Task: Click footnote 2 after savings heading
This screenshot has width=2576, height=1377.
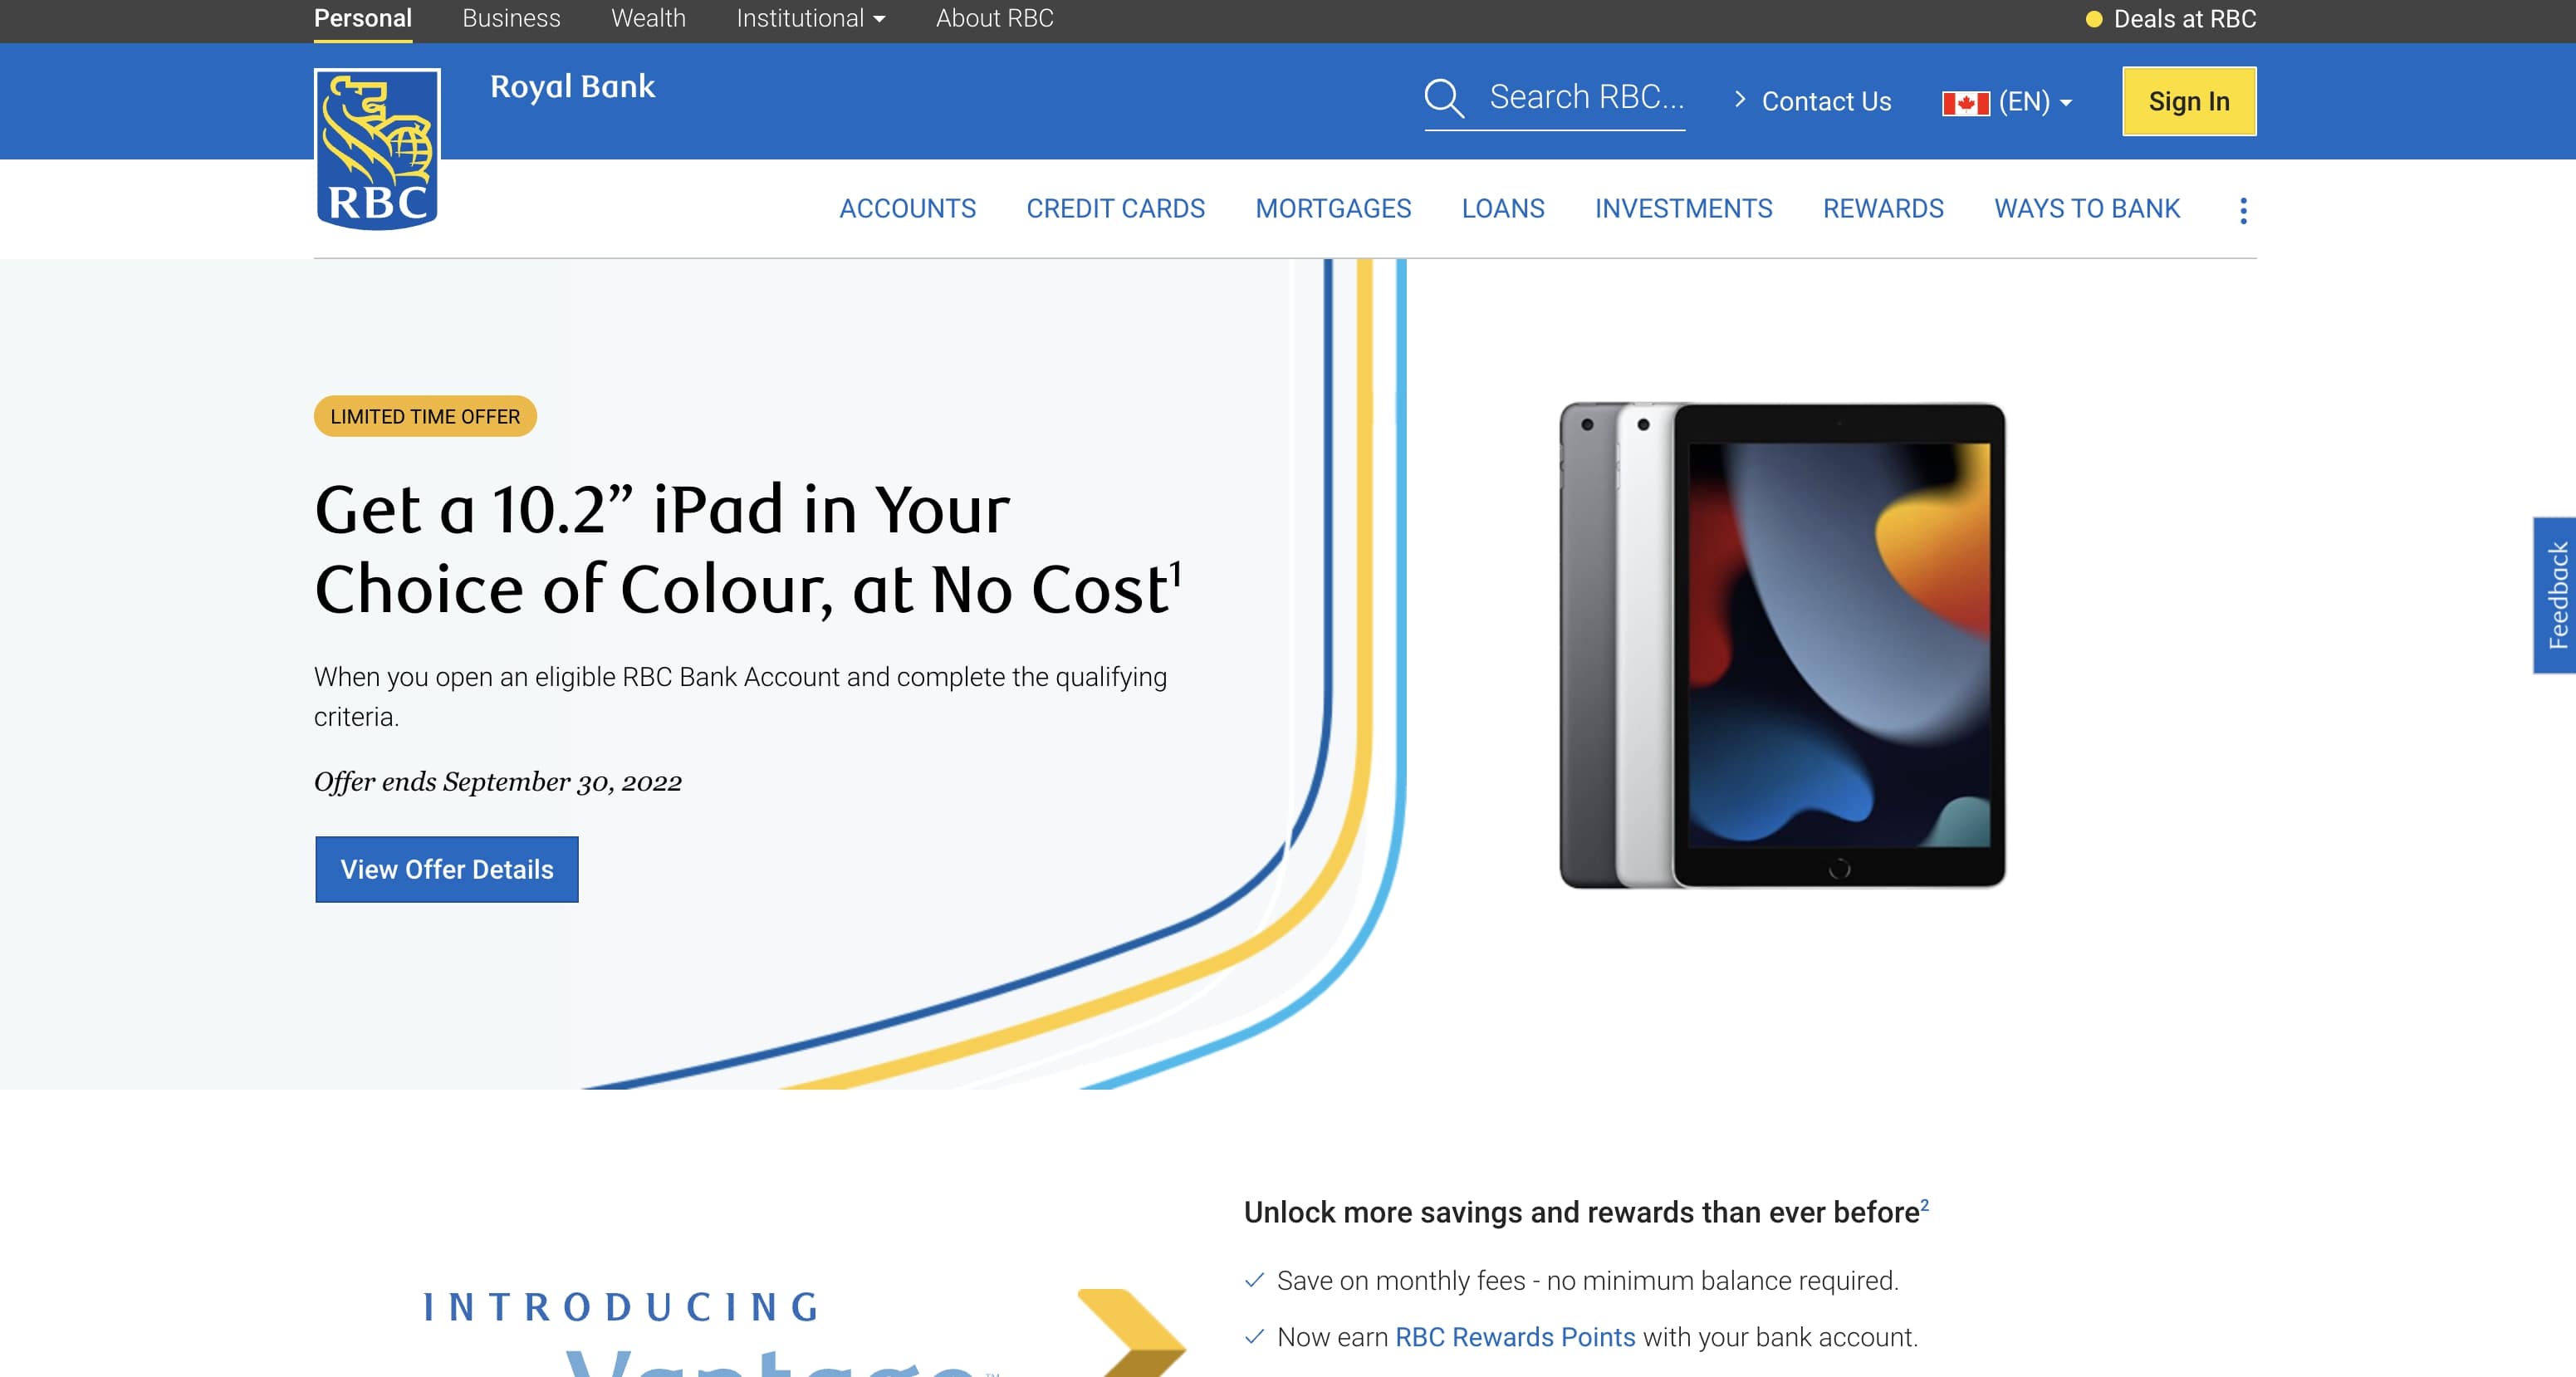Action: (x=1925, y=1205)
